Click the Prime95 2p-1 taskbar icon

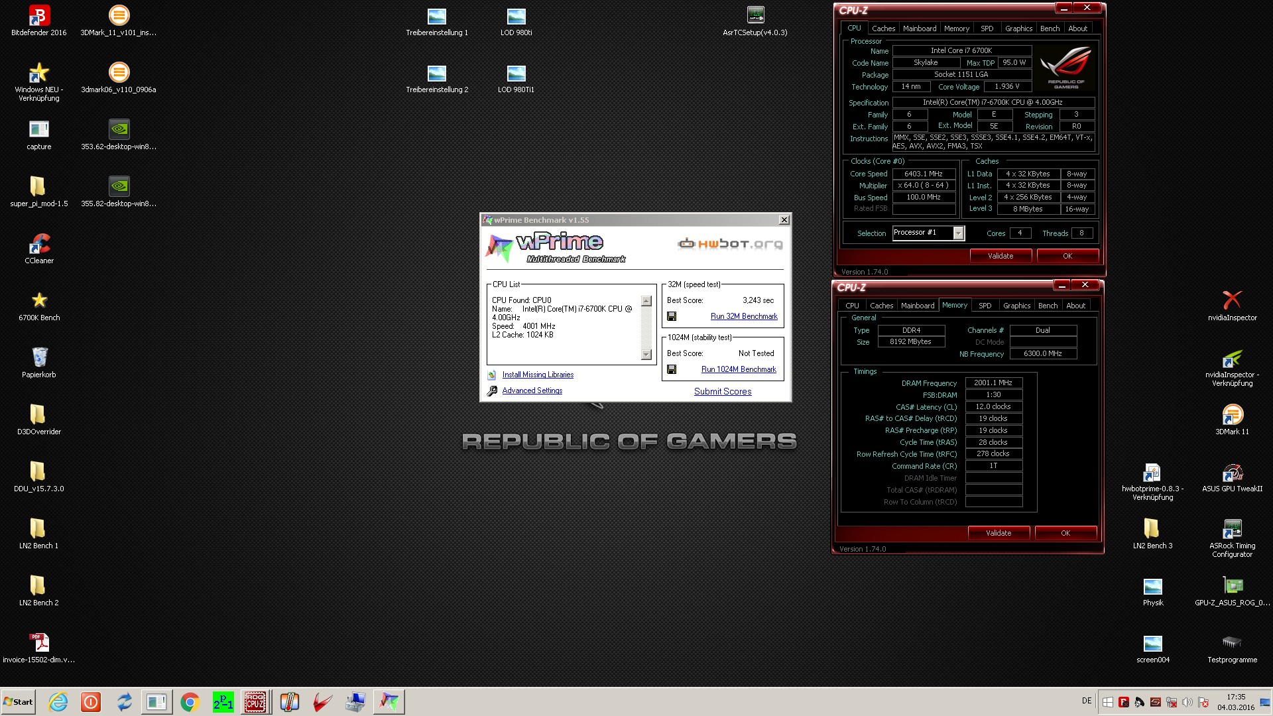(223, 702)
